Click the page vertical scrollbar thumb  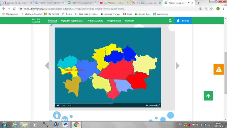pos(226,73)
